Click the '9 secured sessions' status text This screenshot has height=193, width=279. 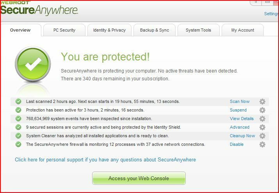[x=103, y=127]
